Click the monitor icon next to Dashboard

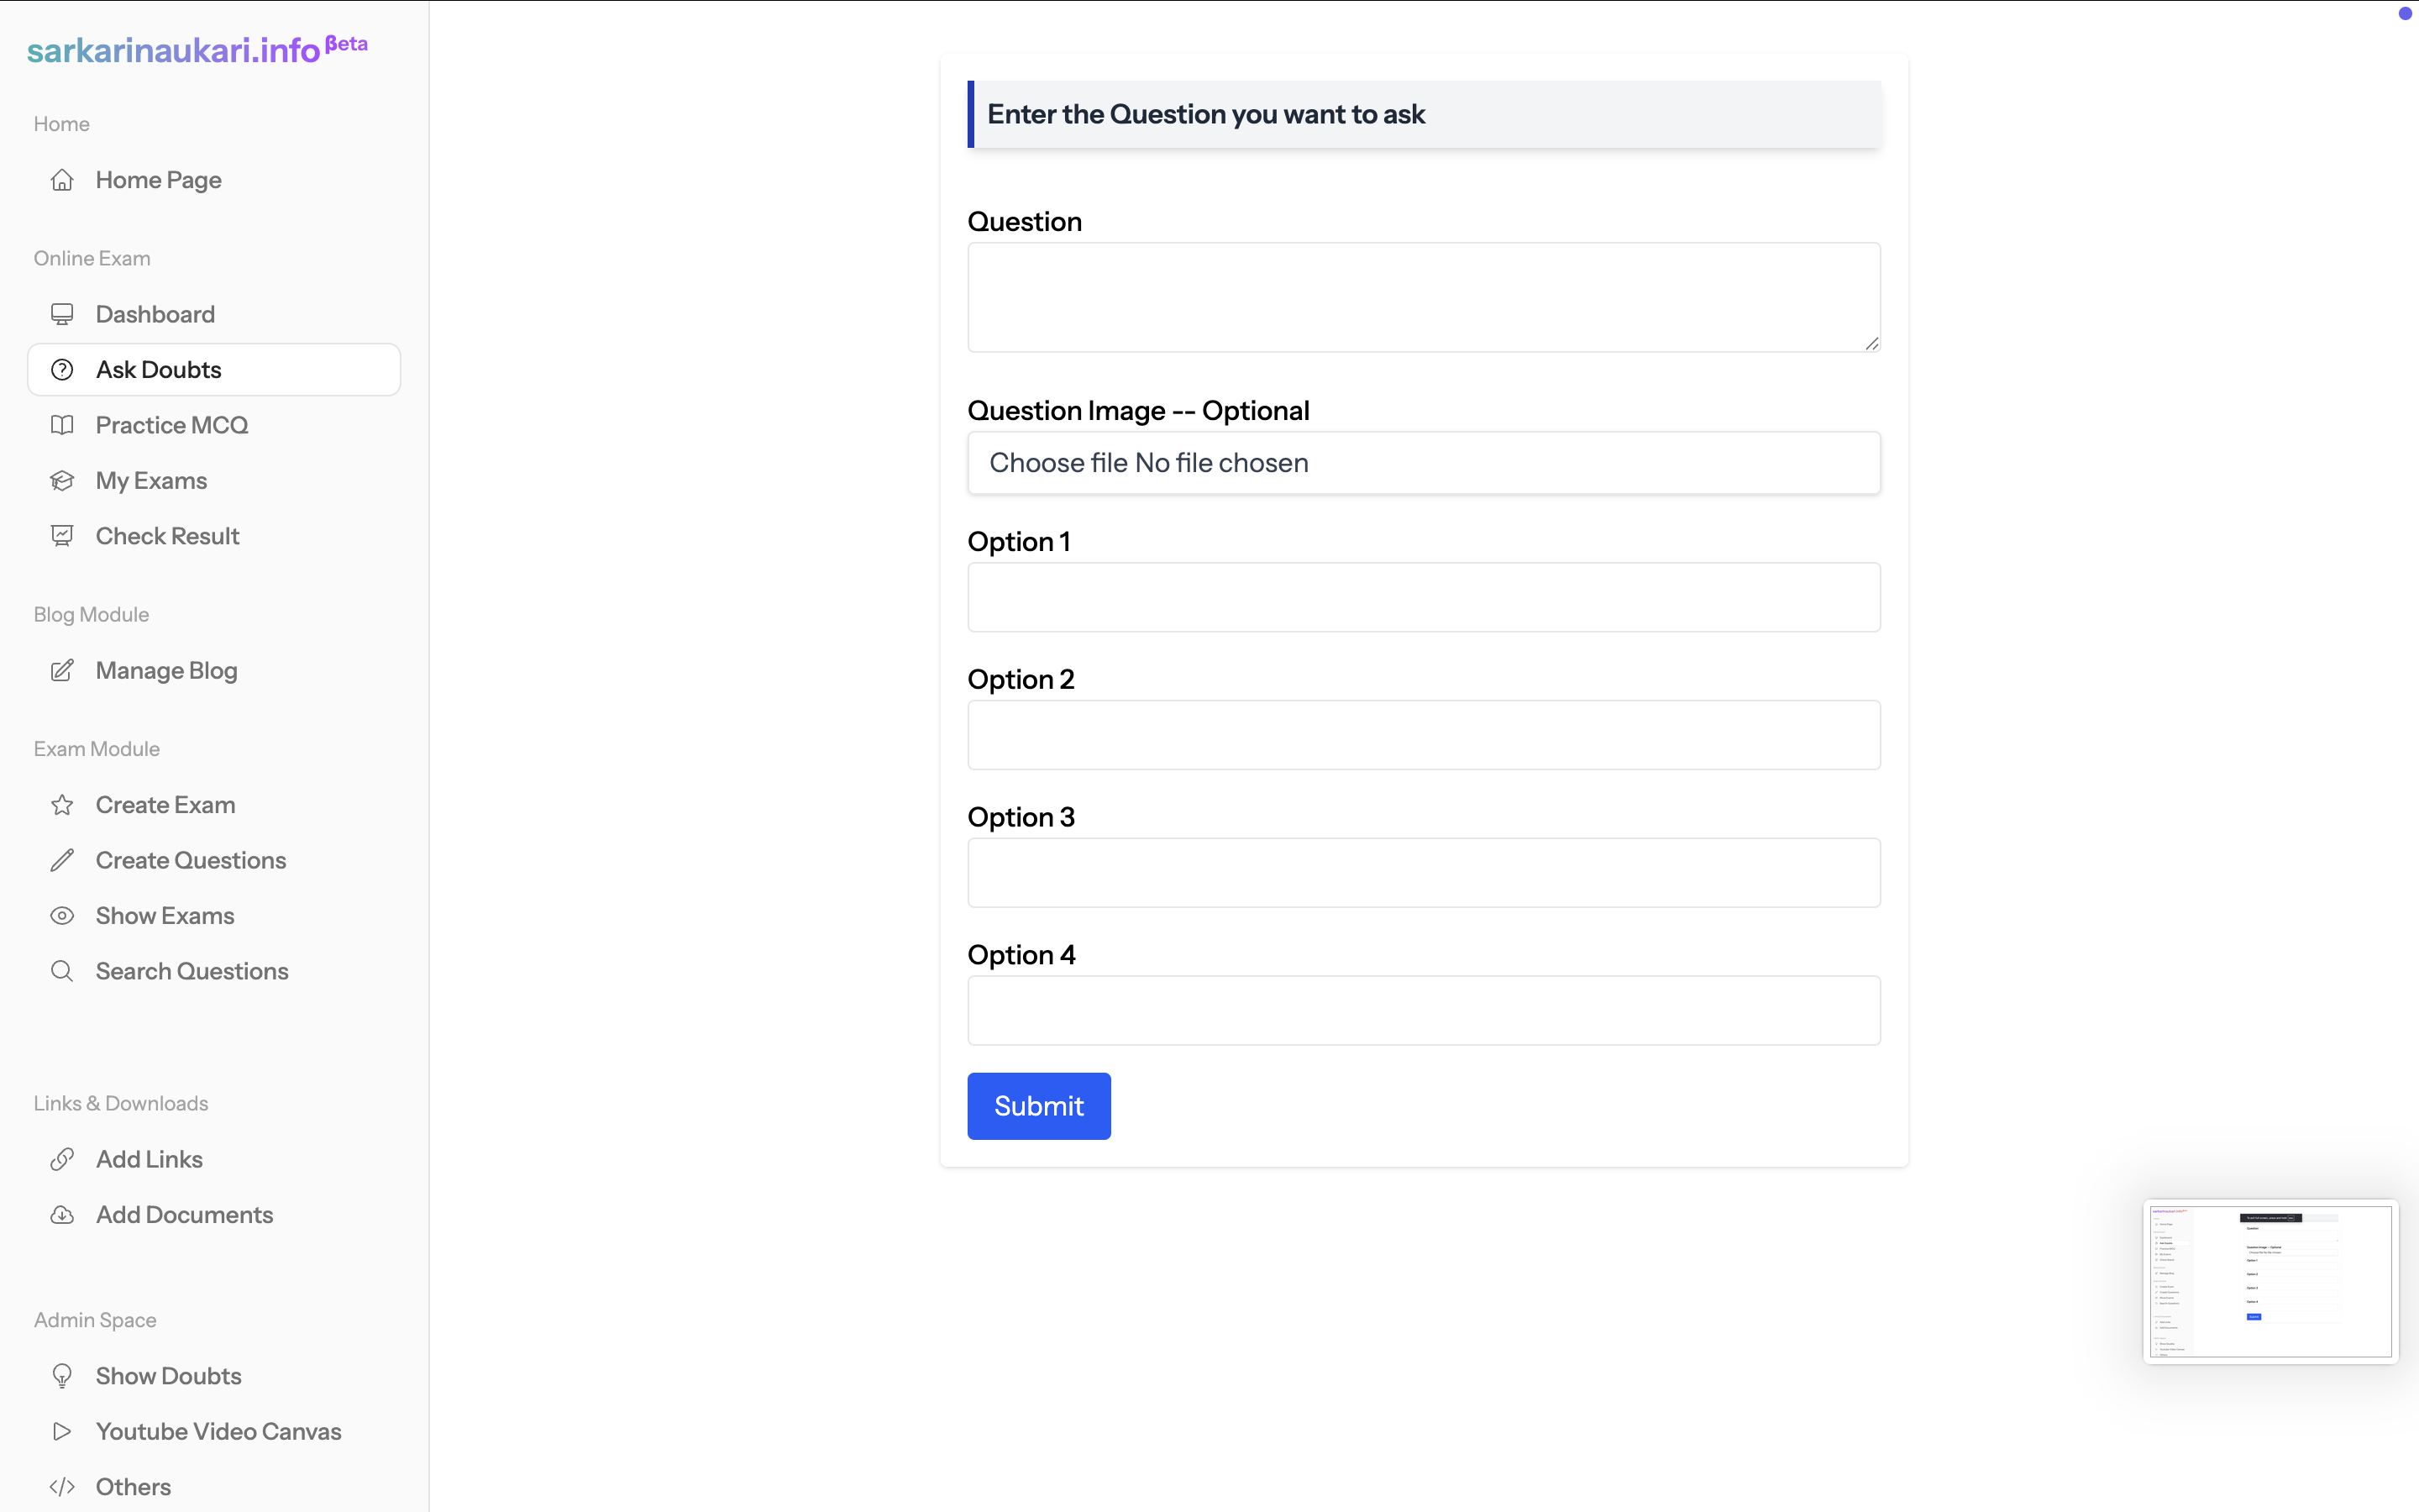click(x=62, y=314)
